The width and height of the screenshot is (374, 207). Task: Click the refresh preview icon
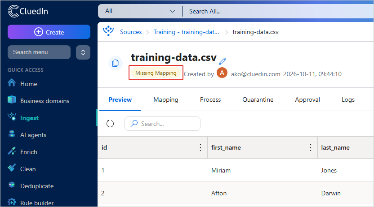coord(110,124)
